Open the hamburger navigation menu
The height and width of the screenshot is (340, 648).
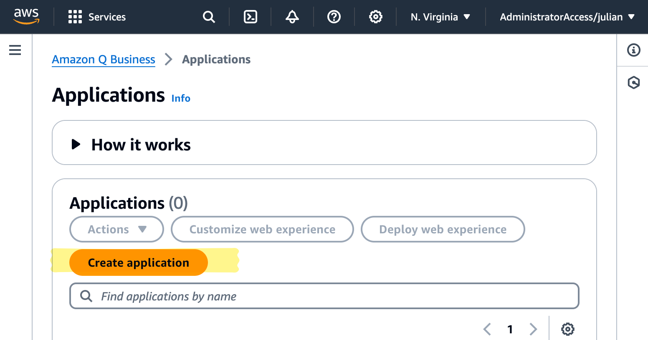coord(15,50)
